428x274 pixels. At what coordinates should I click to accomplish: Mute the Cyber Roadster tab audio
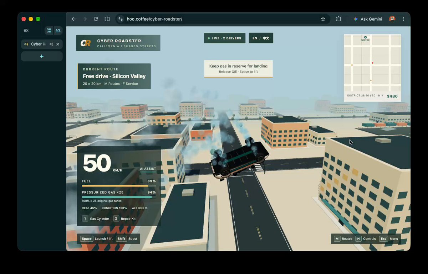[51, 44]
